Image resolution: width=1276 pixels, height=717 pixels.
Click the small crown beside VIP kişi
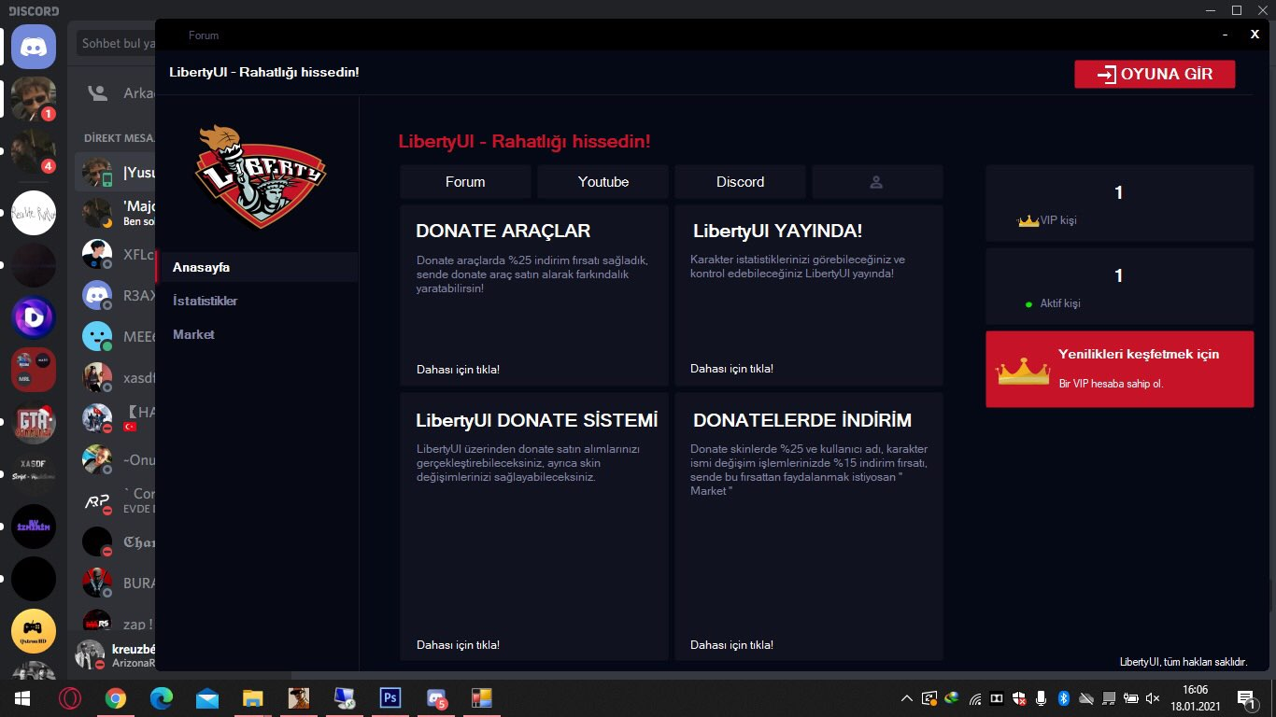1028,221
